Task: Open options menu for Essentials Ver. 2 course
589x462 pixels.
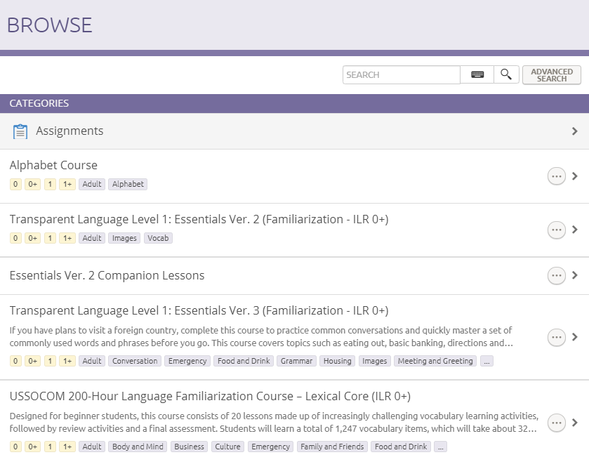Action: coord(556,230)
